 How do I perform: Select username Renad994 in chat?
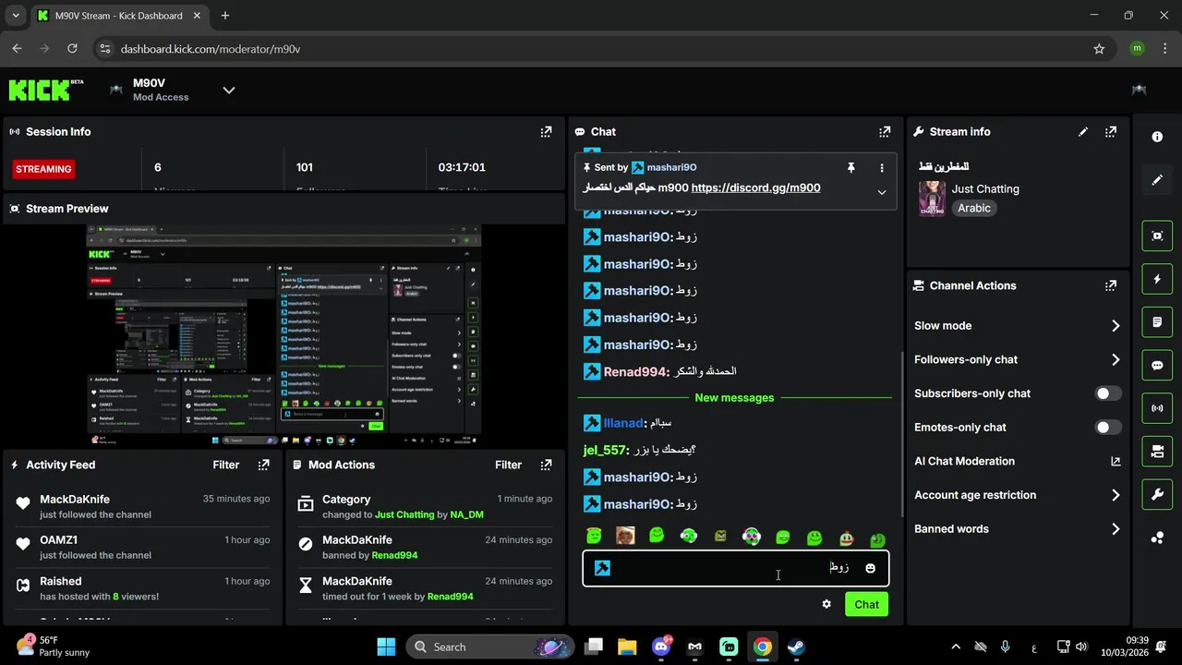point(635,371)
